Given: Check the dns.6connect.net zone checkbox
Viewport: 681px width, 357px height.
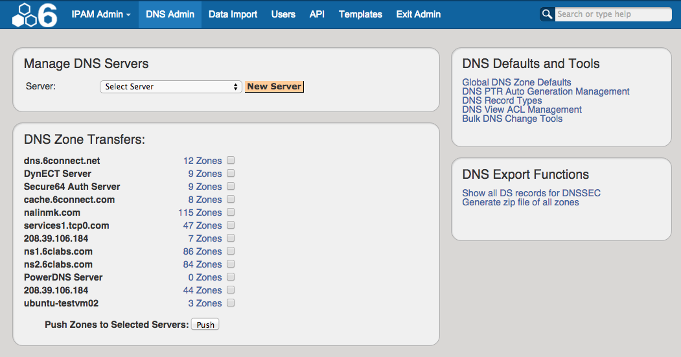Looking at the screenshot, I should [231, 160].
